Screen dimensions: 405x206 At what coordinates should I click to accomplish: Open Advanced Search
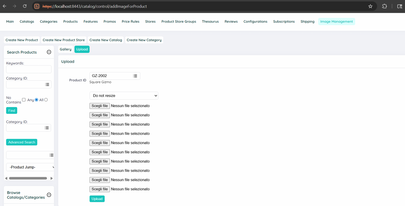[22, 142]
